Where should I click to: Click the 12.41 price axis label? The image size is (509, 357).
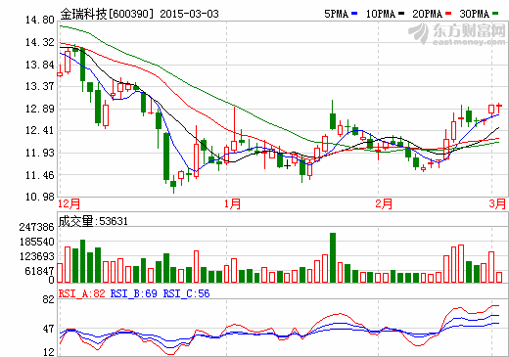[x=40, y=131]
